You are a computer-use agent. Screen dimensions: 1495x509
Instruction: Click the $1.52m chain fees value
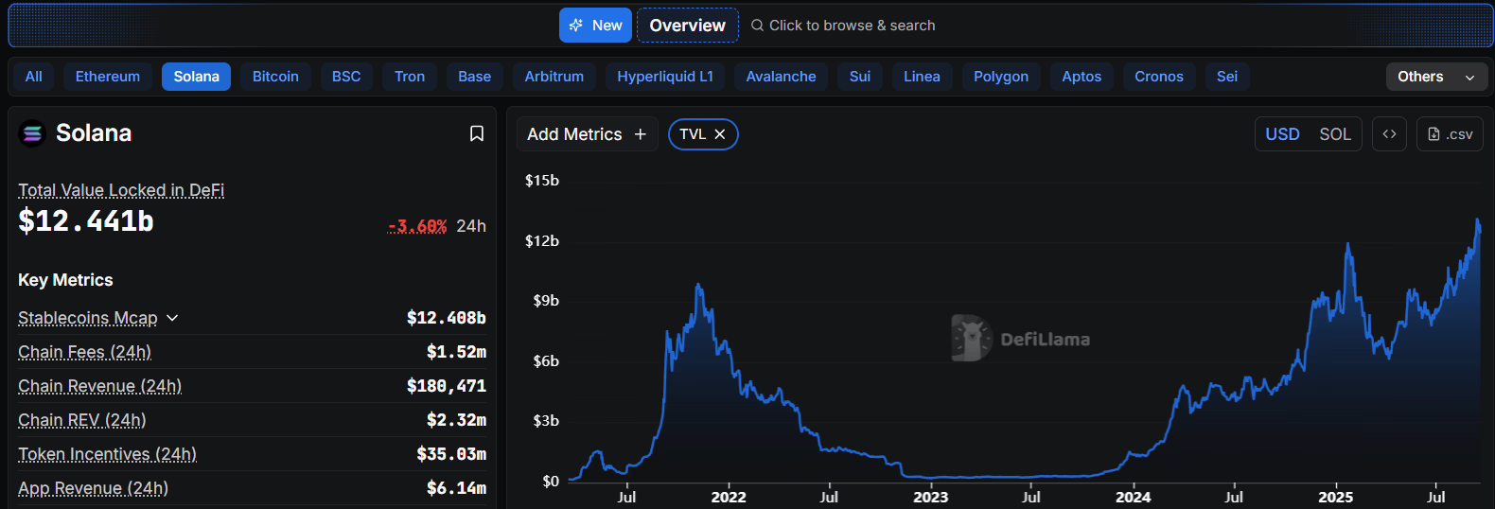(456, 352)
